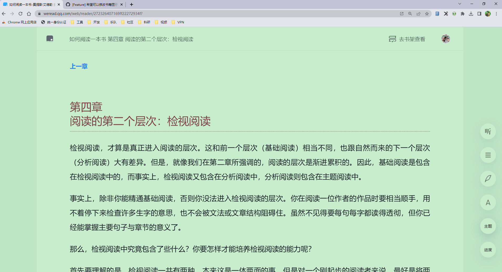Open 去书架查看 bookshelf link
This screenshot has height=272, width=502.
pyautogui.click(x=412, y=39)
